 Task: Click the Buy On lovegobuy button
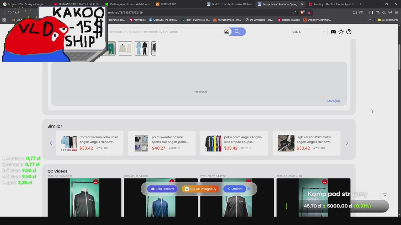tap(200, 189)
